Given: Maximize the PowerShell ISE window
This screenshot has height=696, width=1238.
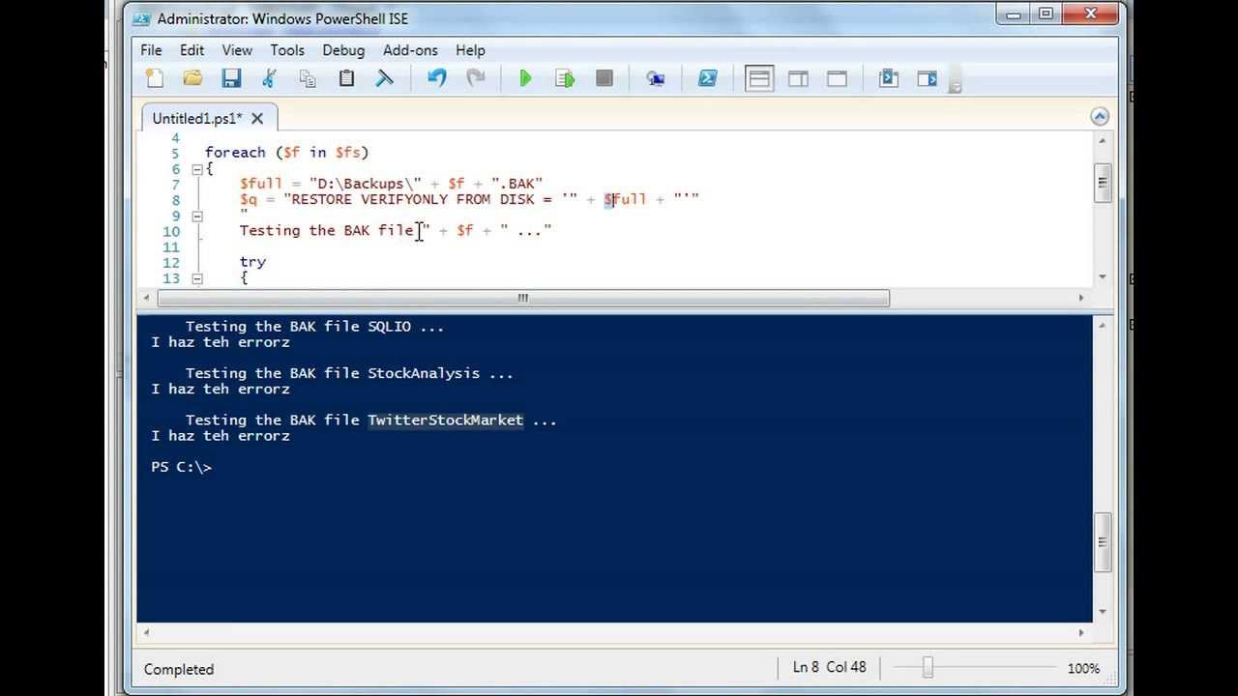Looking at the screenshot, I should (x=1046, y=14).
